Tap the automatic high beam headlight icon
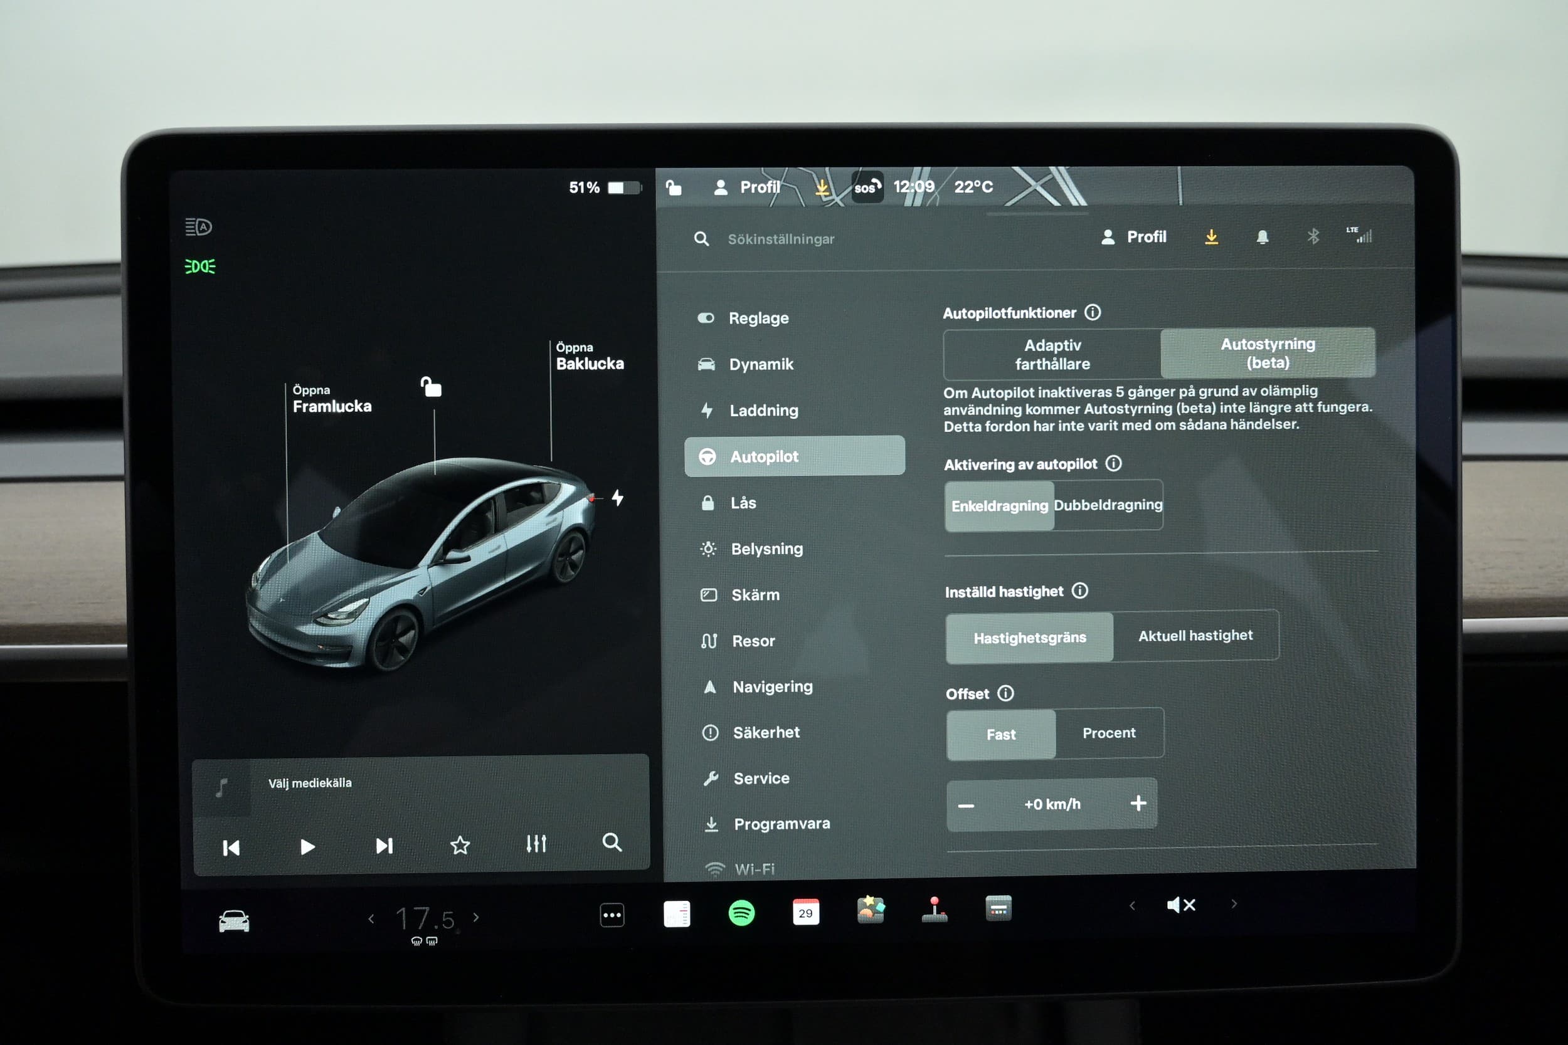Image resolution: width=1568 pixels, height=1045 pixels. click(198, 226)
